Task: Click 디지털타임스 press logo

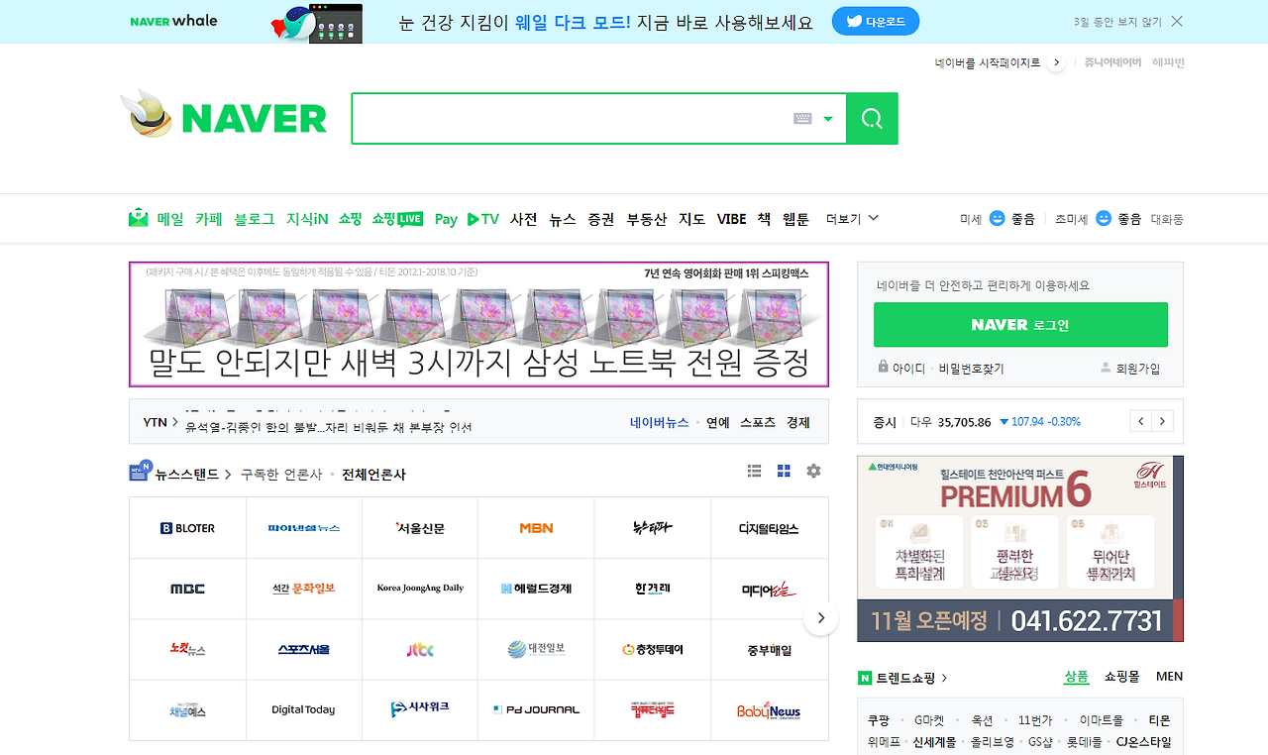Action: pos(769,528)
